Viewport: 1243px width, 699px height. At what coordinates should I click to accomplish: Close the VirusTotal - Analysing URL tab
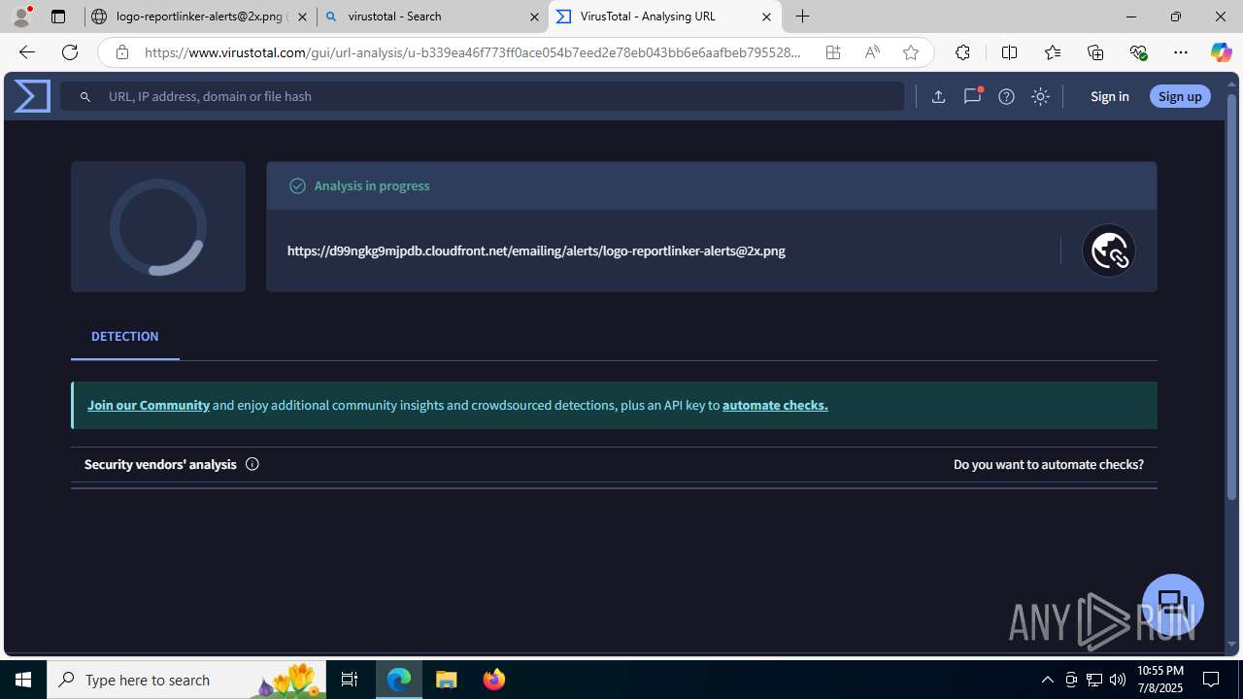point(766,17)
